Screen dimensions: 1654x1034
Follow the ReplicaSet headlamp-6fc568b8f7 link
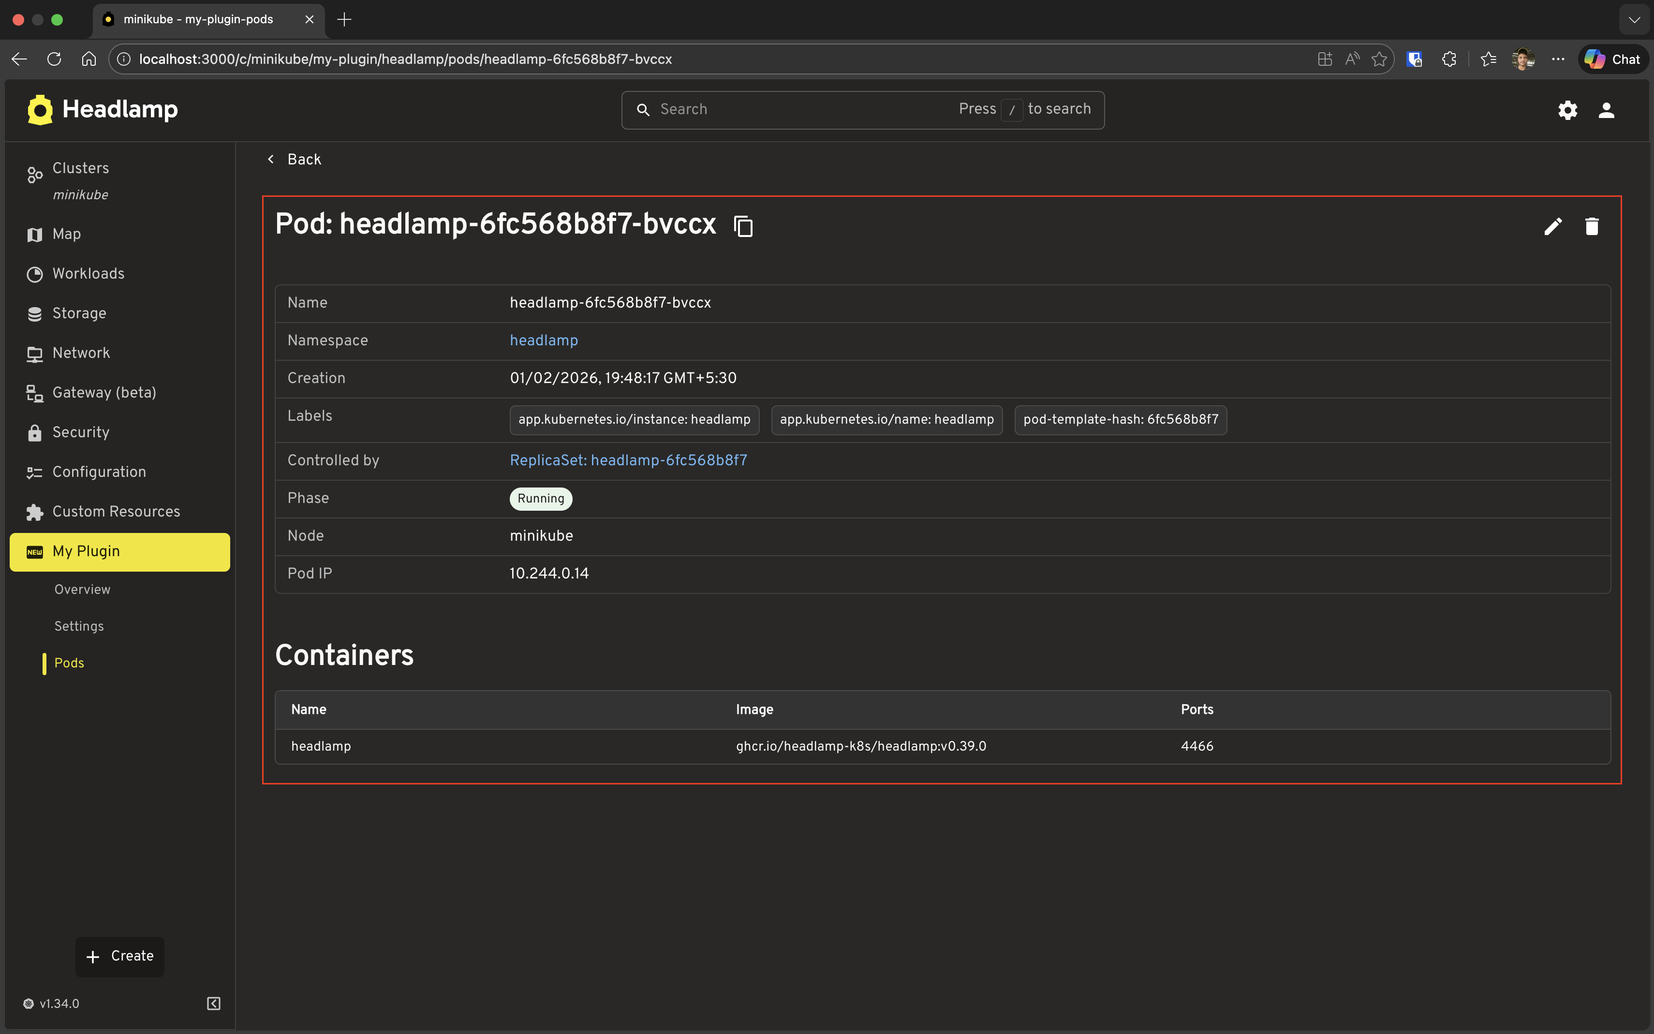[x=628, y=460]
